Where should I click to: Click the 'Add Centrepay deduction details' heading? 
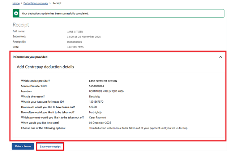point(45,67)
